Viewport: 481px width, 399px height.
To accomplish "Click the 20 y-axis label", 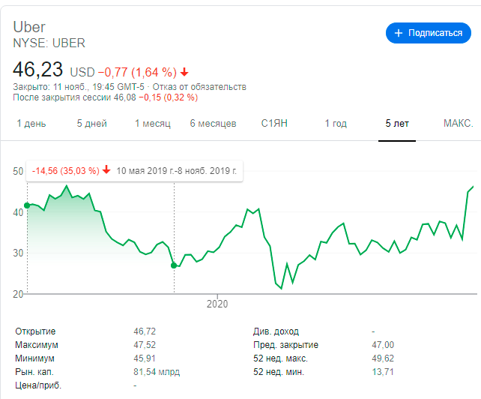I will pos(18,294).
